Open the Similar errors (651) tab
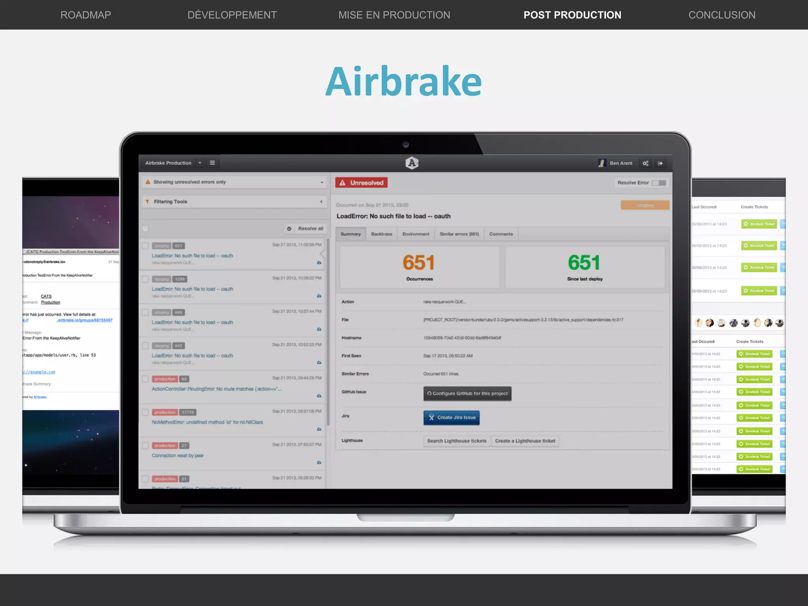Viewport: 808px width, 606px height. (459, 234)
